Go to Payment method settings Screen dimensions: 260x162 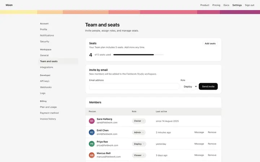[x=49, y=113]
